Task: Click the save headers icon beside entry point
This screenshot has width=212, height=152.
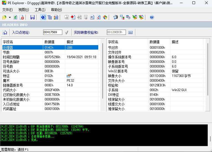Action: point(5,32)
